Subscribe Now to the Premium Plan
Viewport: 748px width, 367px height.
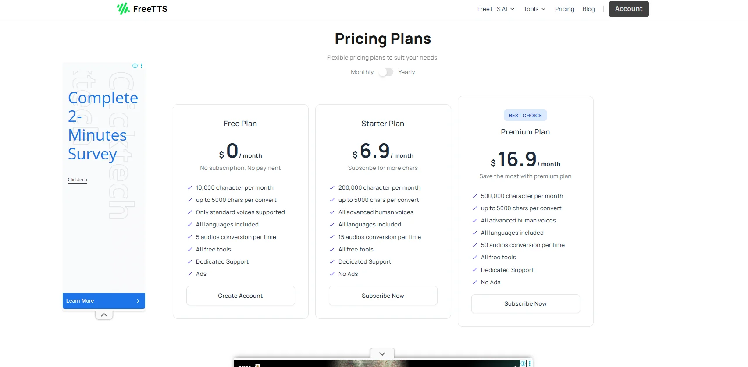tap(525, 303)
